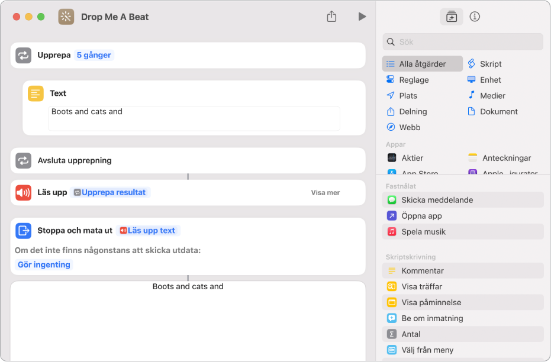
Task: Add the Öppna app action
Action: pos(463,216)
